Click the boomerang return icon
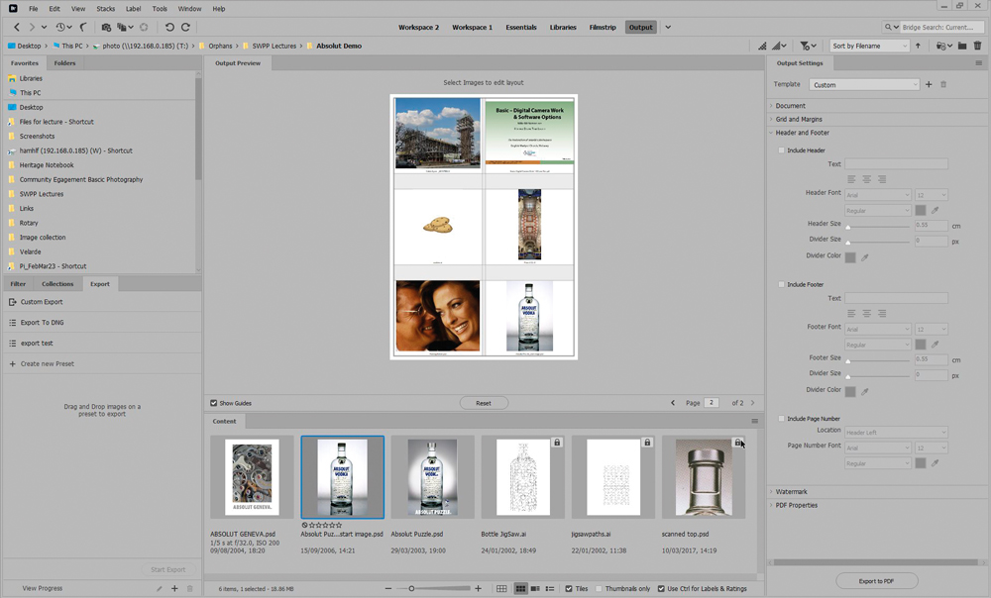The width and height of the screenshot is (991, 598). point(83,27)
